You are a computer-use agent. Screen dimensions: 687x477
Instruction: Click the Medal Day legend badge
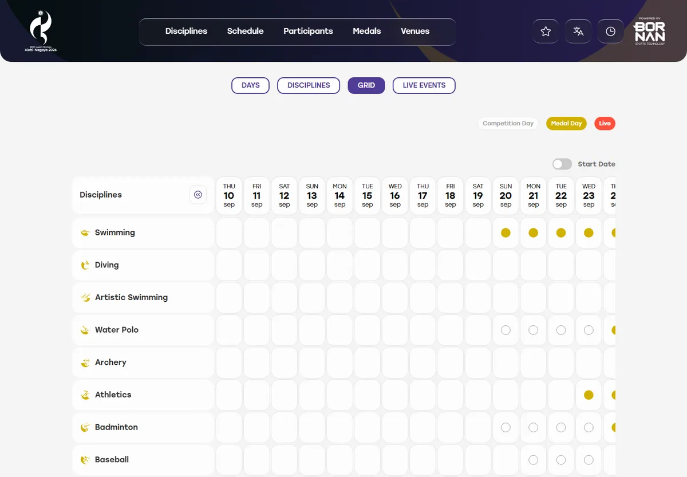[x=567, y=124]
